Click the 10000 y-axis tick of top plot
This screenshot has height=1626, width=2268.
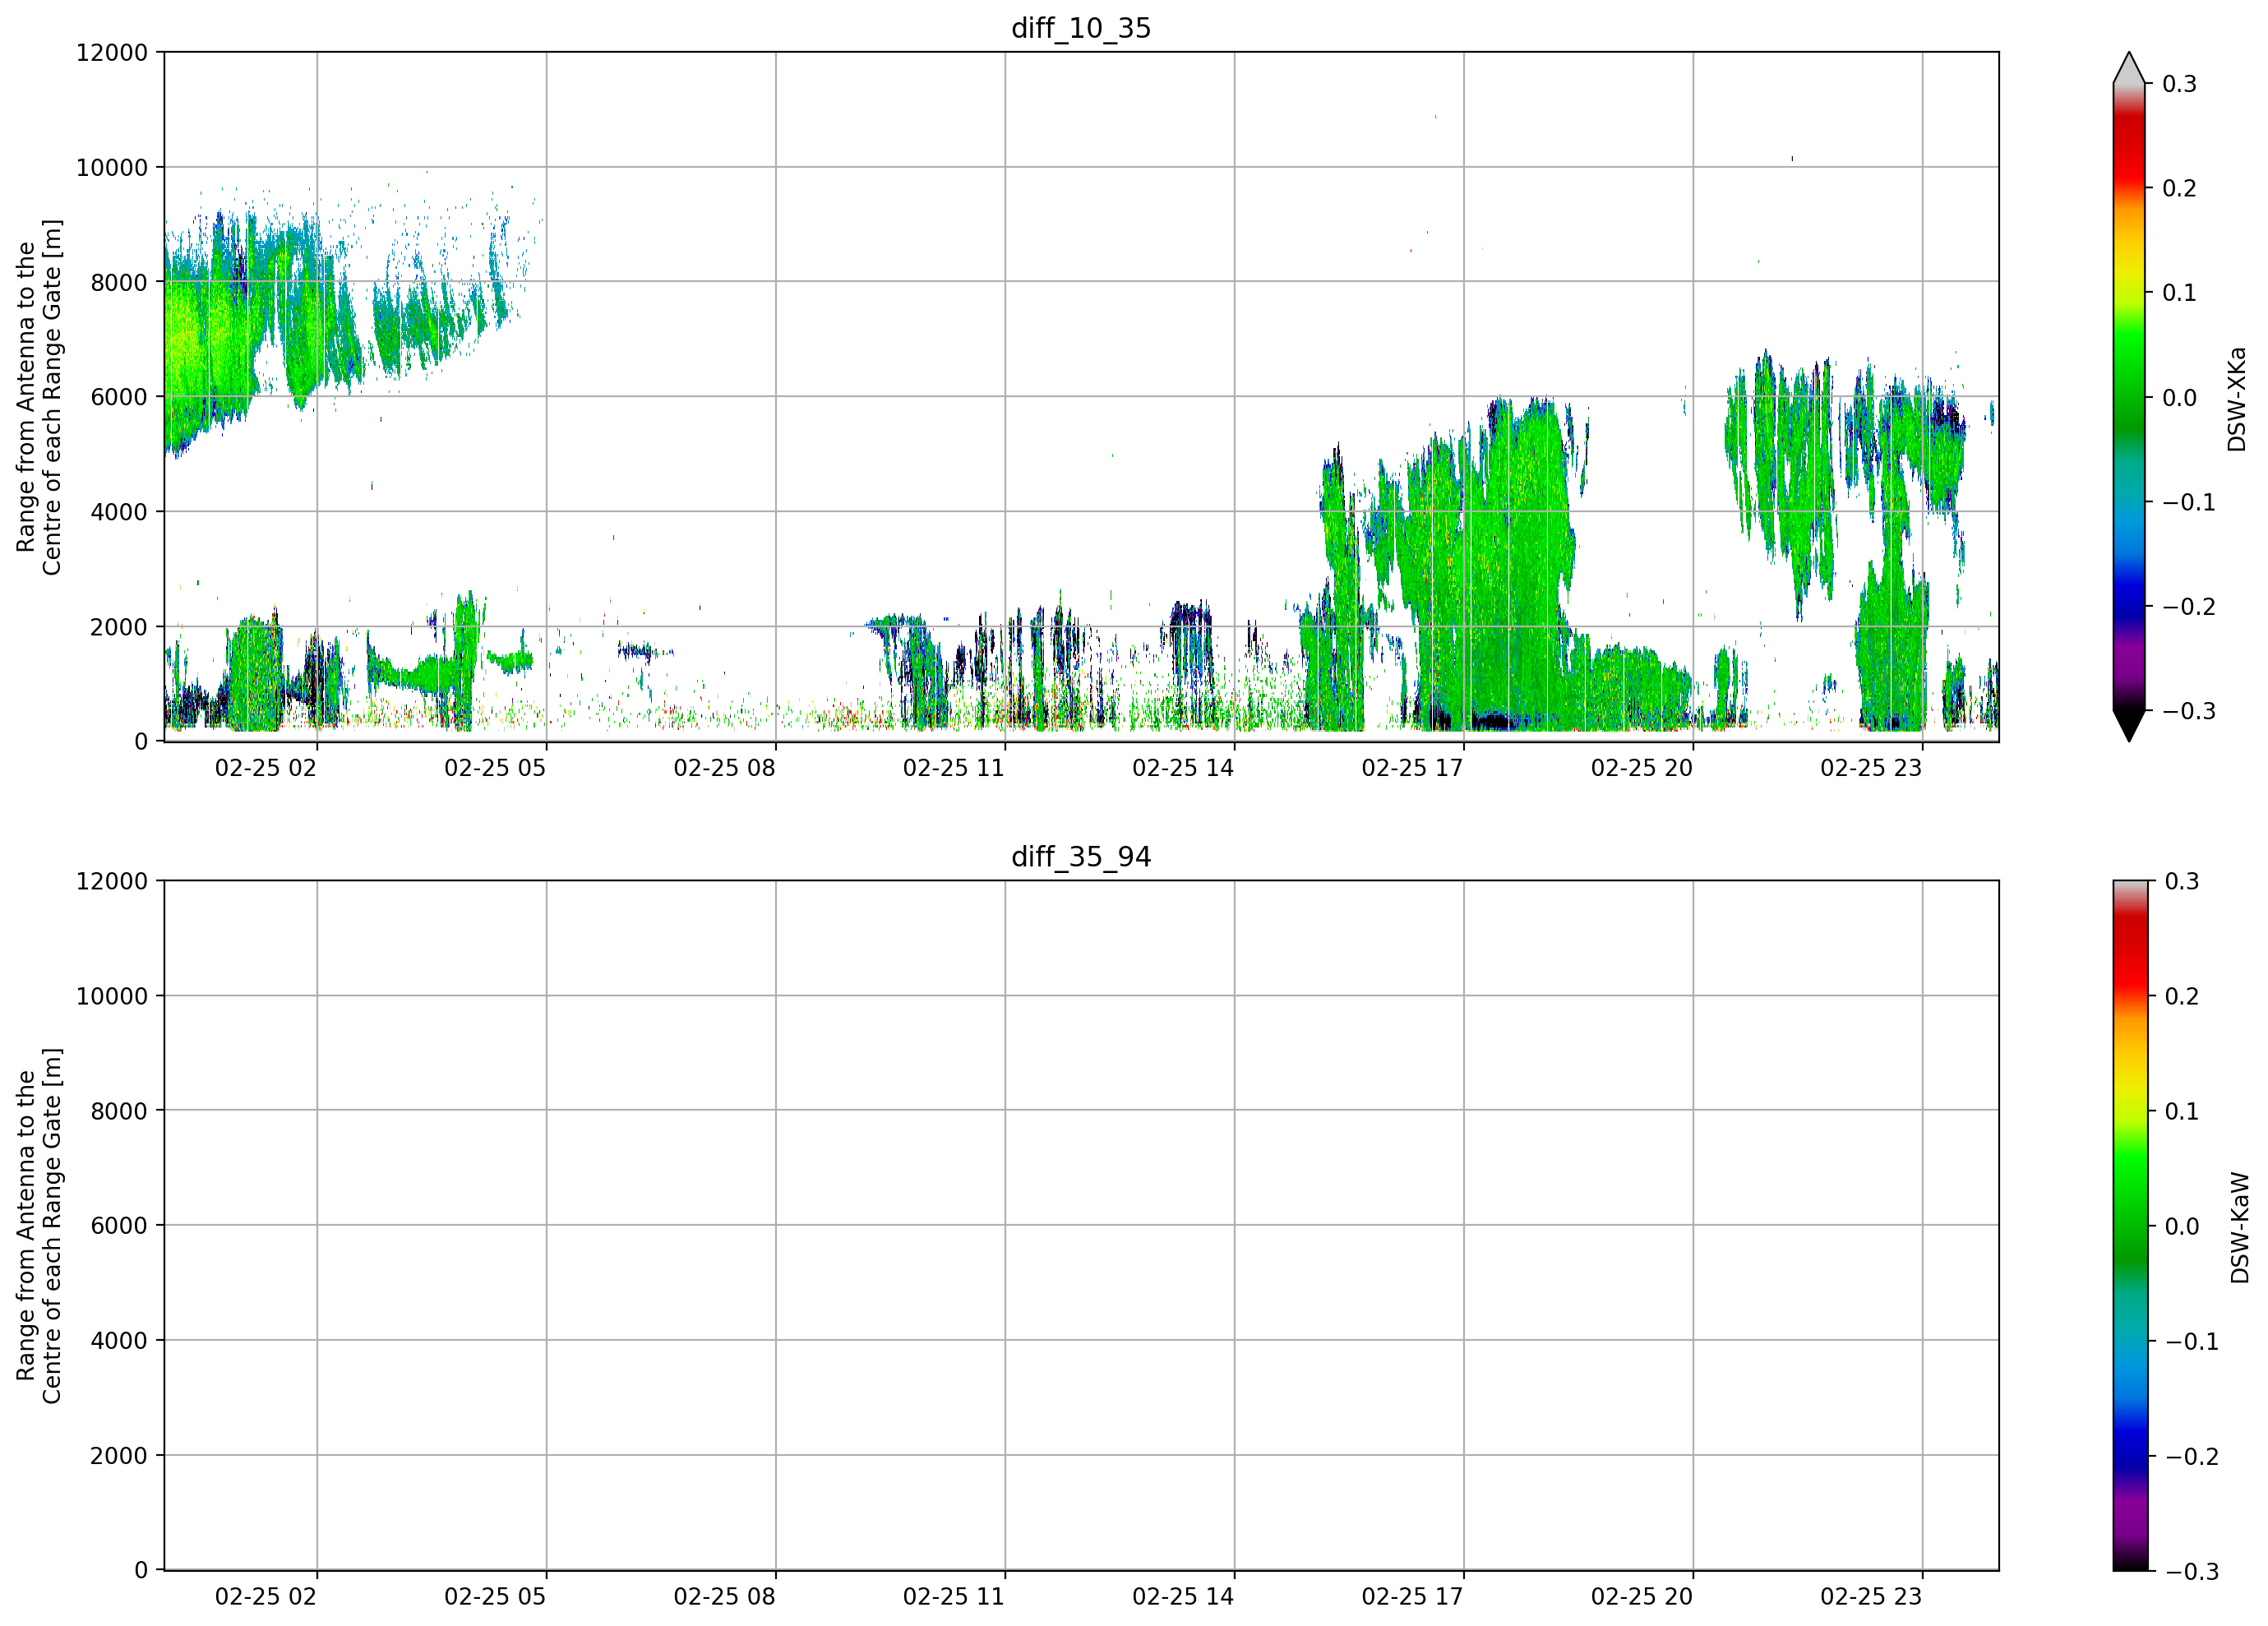pos(112,168)
